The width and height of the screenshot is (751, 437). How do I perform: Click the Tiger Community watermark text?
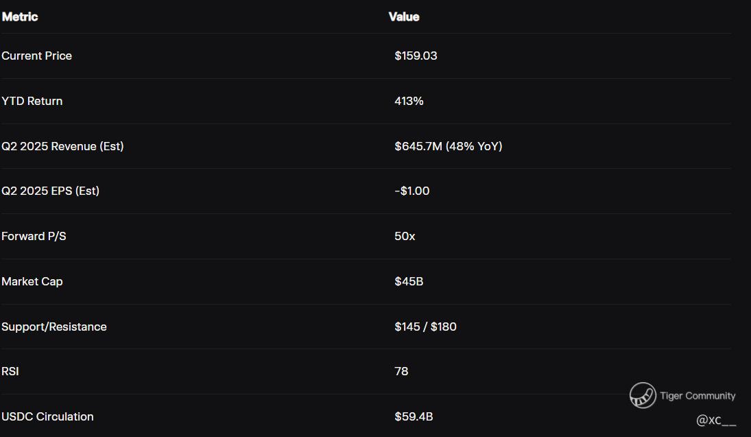tap(698, 396)
